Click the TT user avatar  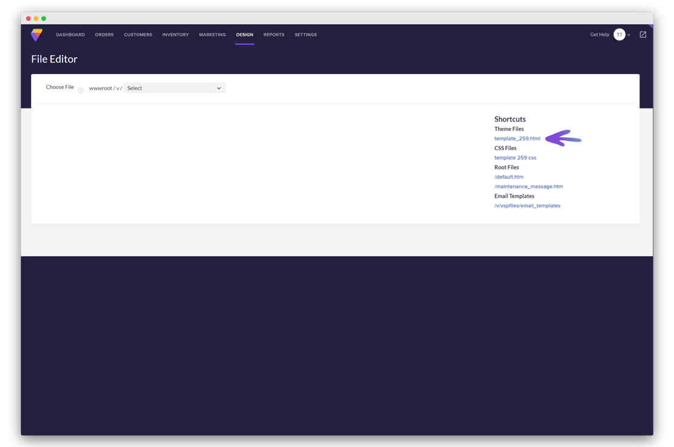[x=619, y=35]
